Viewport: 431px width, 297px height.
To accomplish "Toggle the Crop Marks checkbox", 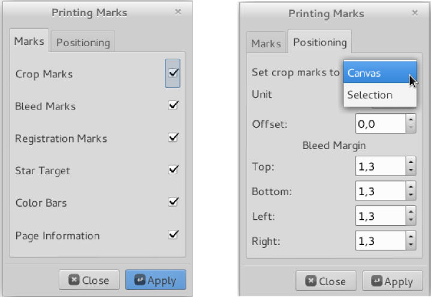I will (x=173, y=73).
